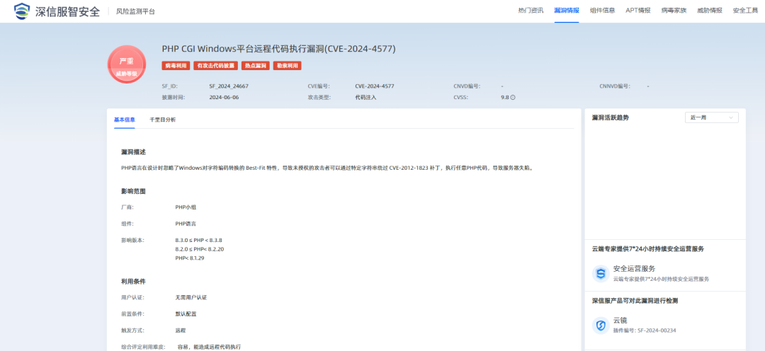Click 容易，能造成远程代码执行 text
The width and height of the screenshot is (765, 351).
point(209,347)
